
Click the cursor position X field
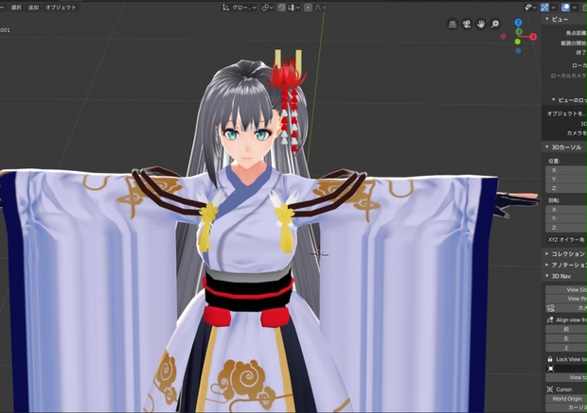(566, 170)
